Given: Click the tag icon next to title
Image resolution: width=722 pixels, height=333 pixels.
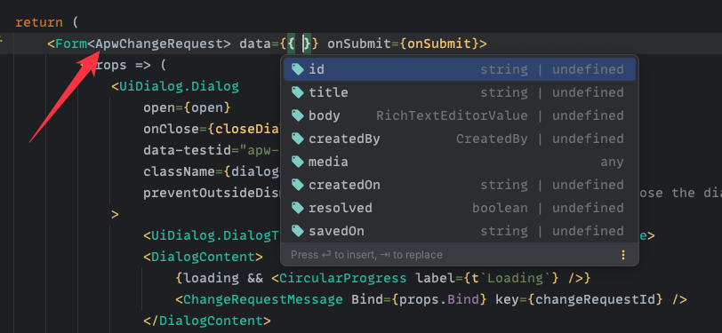Looking at the screenshot, I should (298, 92).
